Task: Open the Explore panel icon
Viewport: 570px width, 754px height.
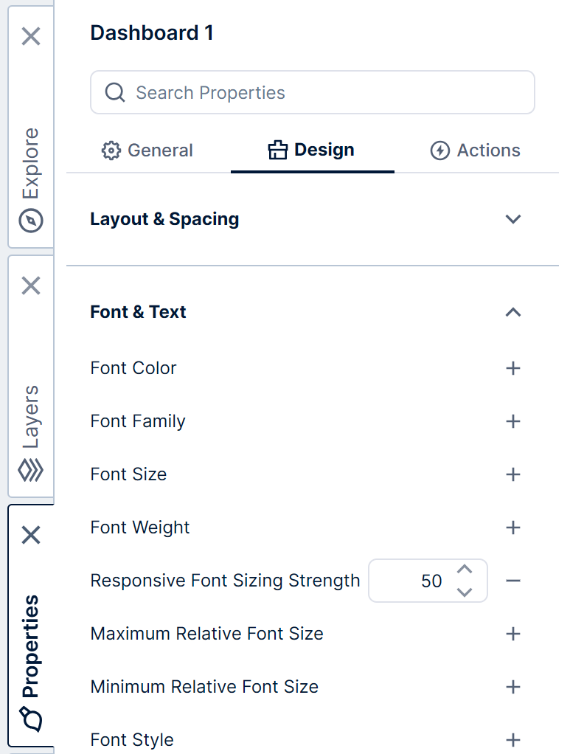Action: click(31, 220)
